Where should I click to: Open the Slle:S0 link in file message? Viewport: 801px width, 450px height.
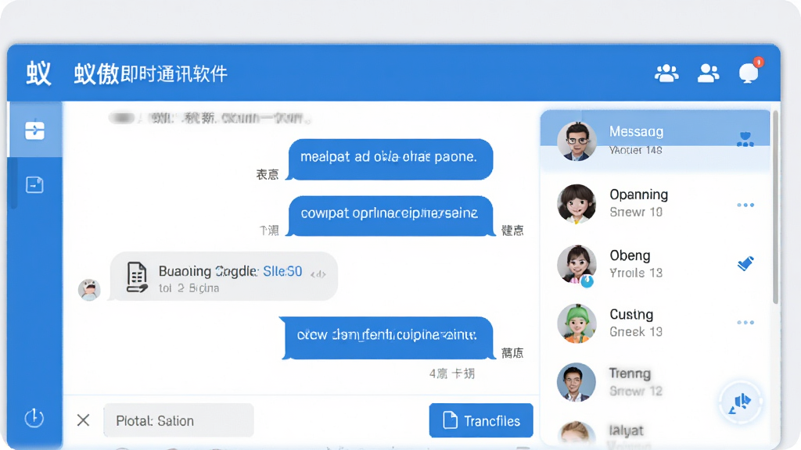click(282, 271)
